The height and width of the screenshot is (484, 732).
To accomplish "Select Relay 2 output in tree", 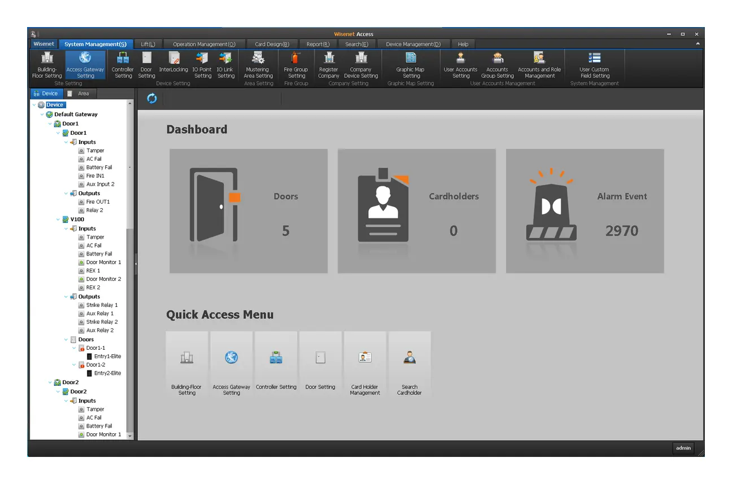I will (x=94, y=210).
